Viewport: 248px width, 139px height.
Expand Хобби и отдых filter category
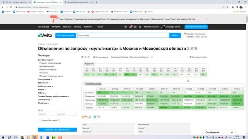point(45,86)
